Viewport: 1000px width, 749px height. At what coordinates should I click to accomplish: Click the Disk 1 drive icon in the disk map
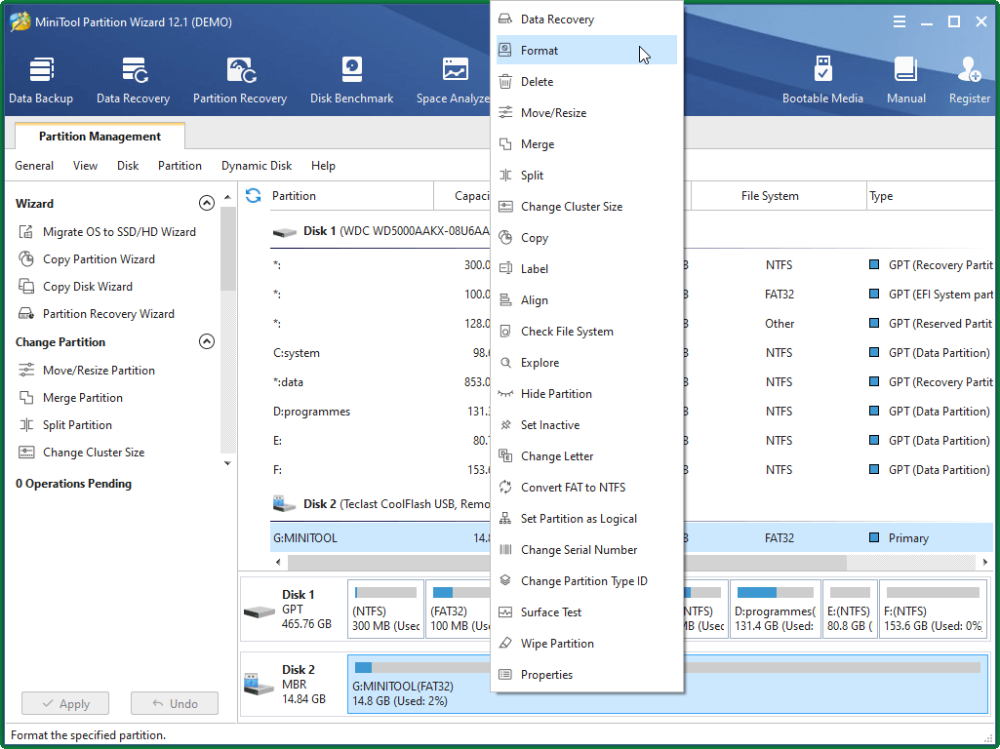pos(259,611)
